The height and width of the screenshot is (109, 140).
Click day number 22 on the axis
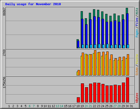point(94,106)
